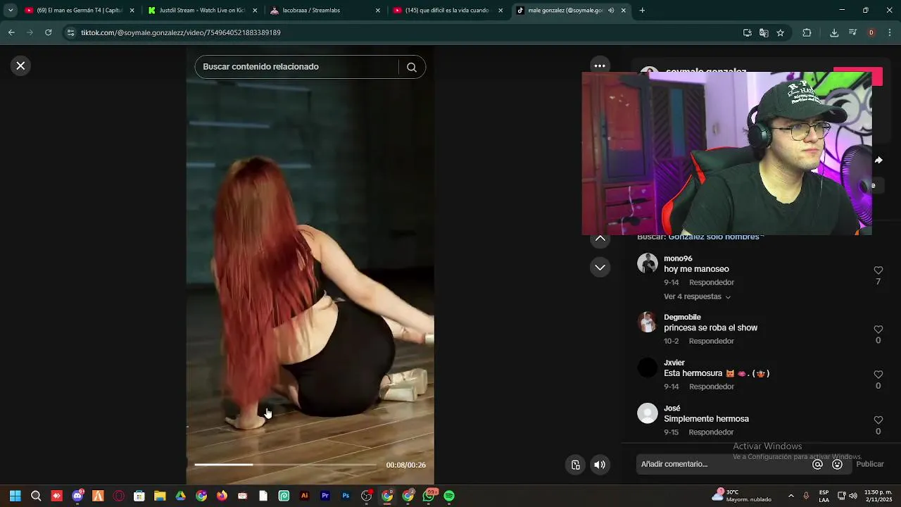Go to previous video with up arrow
Viewport: 901px width, 507px height.
[600, 239]
